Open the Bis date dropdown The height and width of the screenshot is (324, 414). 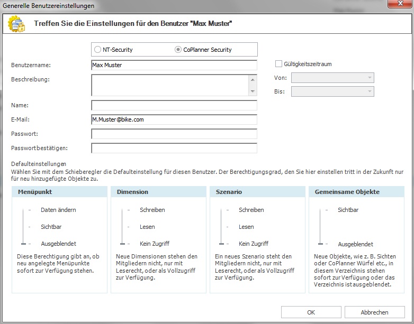click(332, 91)
